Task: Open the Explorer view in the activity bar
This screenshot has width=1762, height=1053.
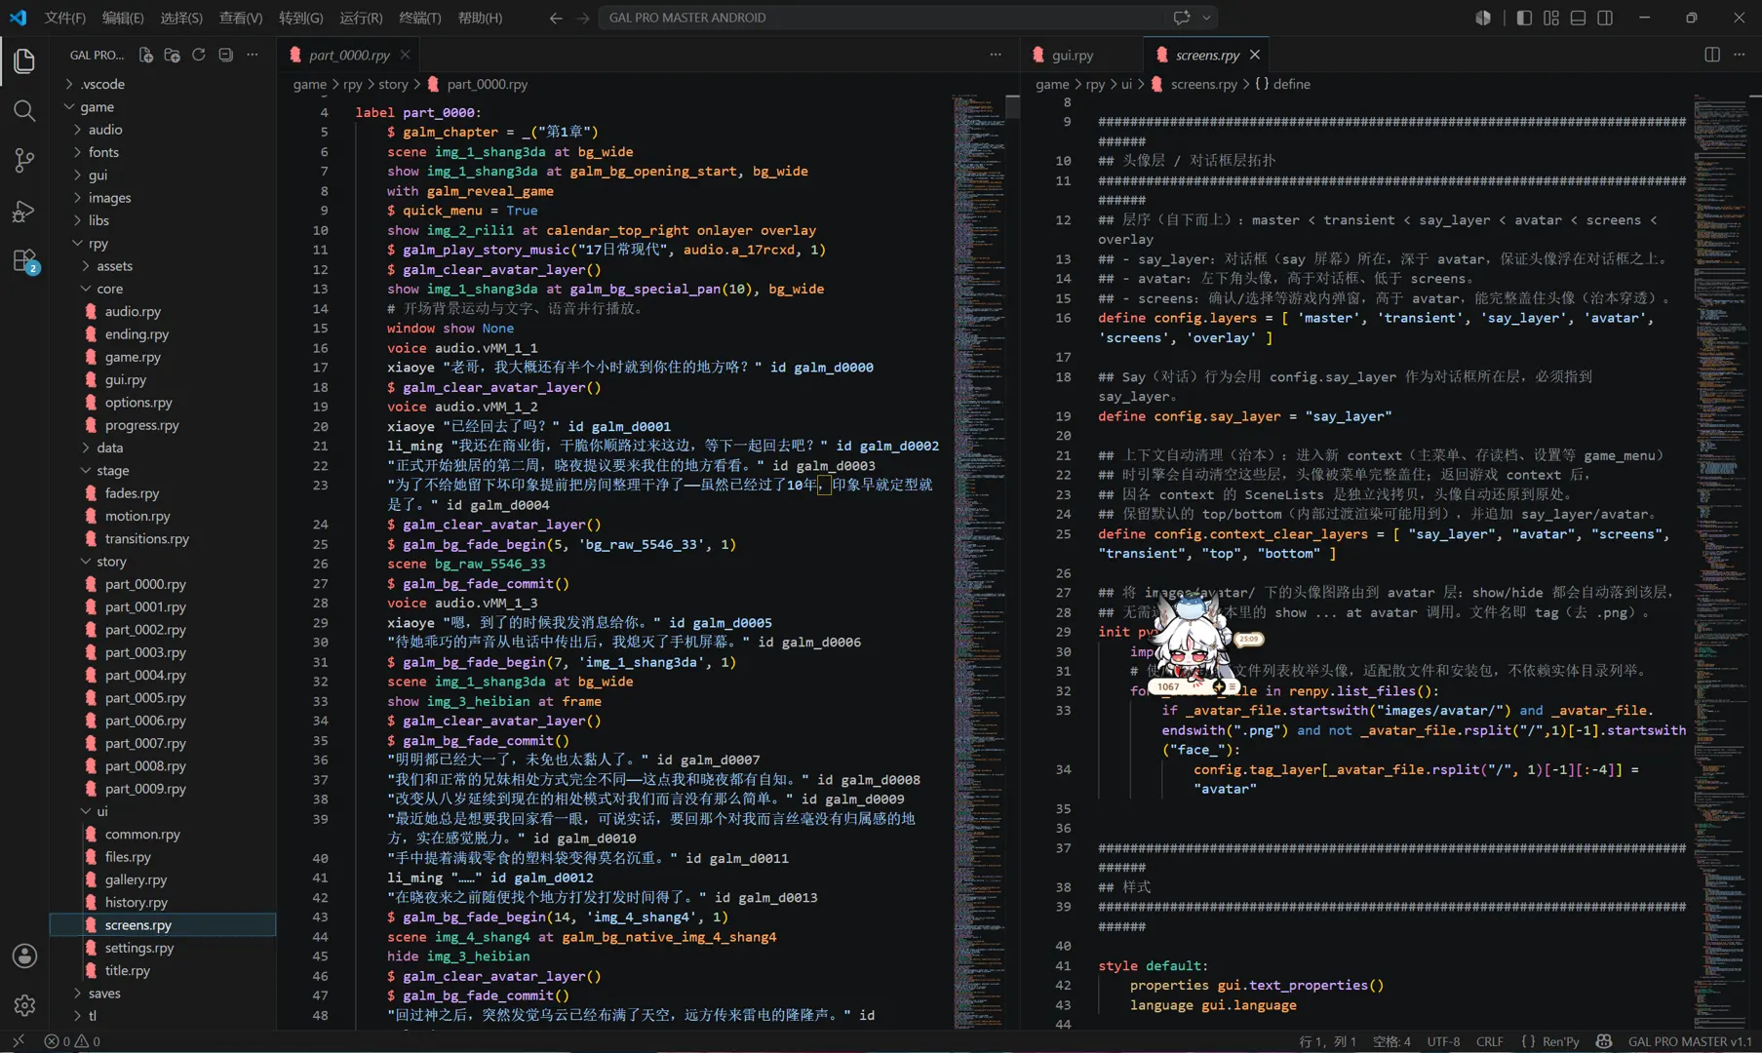Action: point(24,60)
